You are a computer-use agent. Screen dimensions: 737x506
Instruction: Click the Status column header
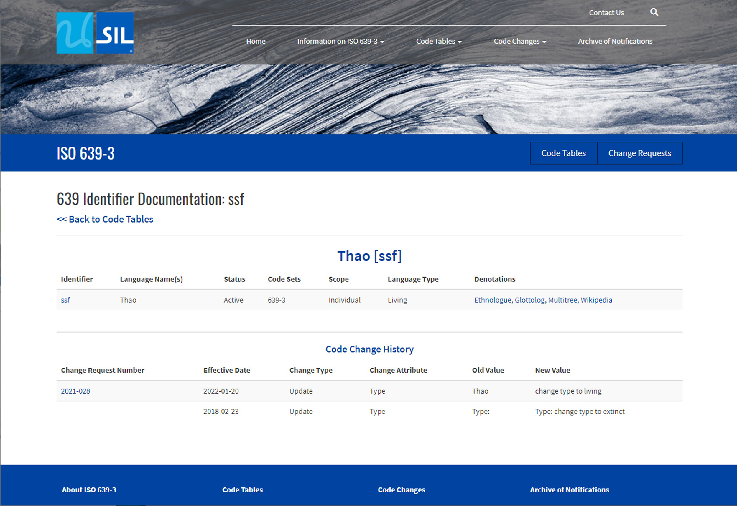click(234, 279)
